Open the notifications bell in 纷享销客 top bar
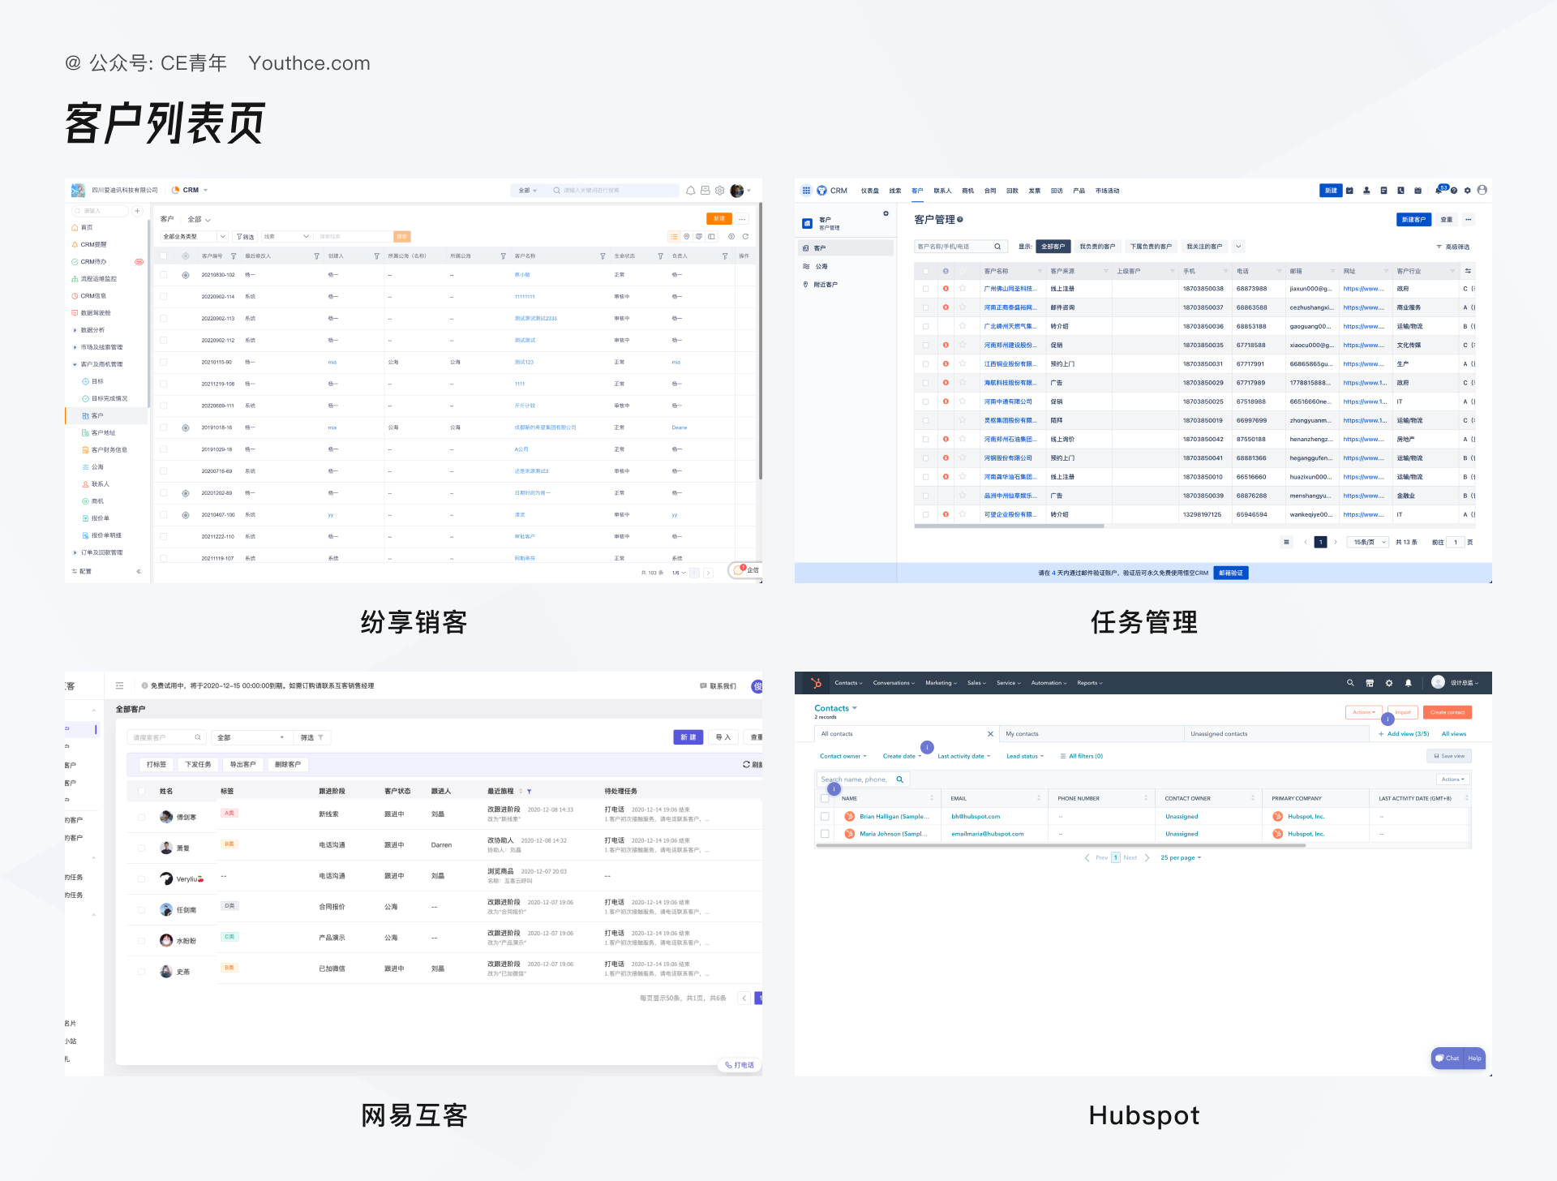The height and width of the screenshot is (1181, 1557). [x=690, y=190]
